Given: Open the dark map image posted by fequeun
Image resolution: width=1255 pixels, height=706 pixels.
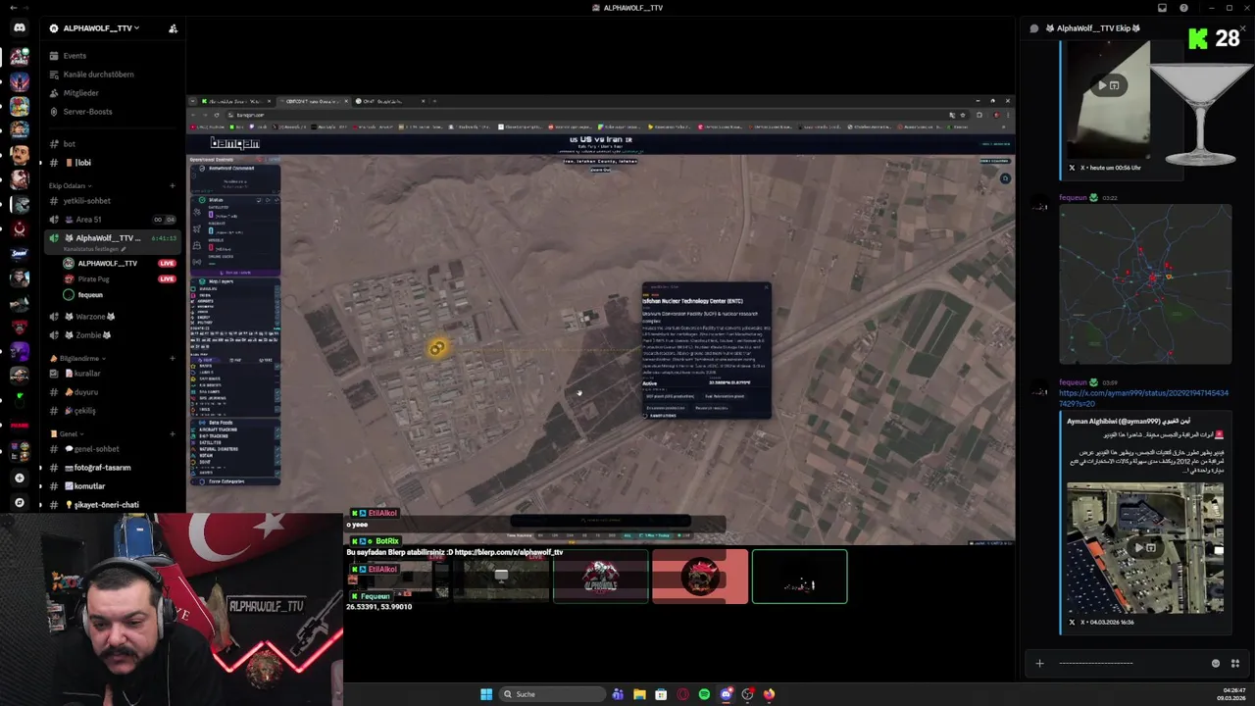Looking at the screenshot, I should [1145, 284].
